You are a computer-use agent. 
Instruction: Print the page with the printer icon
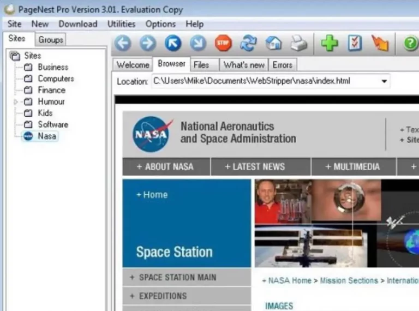(299, 43)
